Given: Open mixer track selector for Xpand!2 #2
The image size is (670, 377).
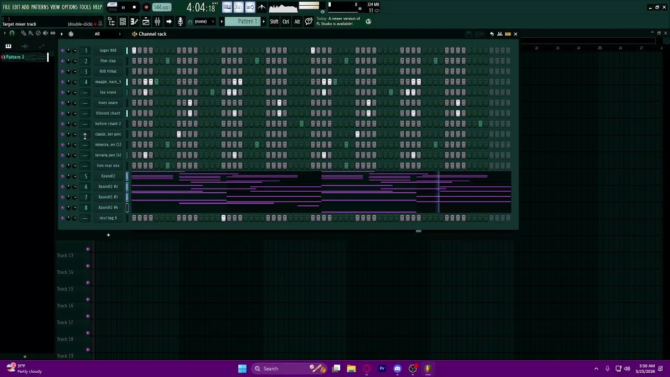Looking at the screenshot, I should [86, 186].
